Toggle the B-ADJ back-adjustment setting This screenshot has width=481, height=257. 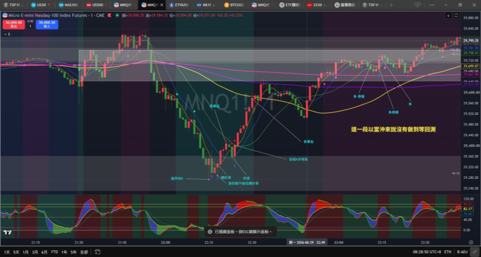click(x=462, y=252)
